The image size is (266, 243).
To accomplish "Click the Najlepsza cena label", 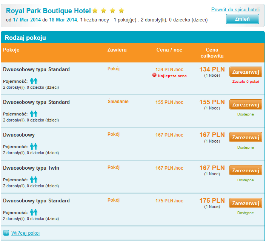I will 172,76.
